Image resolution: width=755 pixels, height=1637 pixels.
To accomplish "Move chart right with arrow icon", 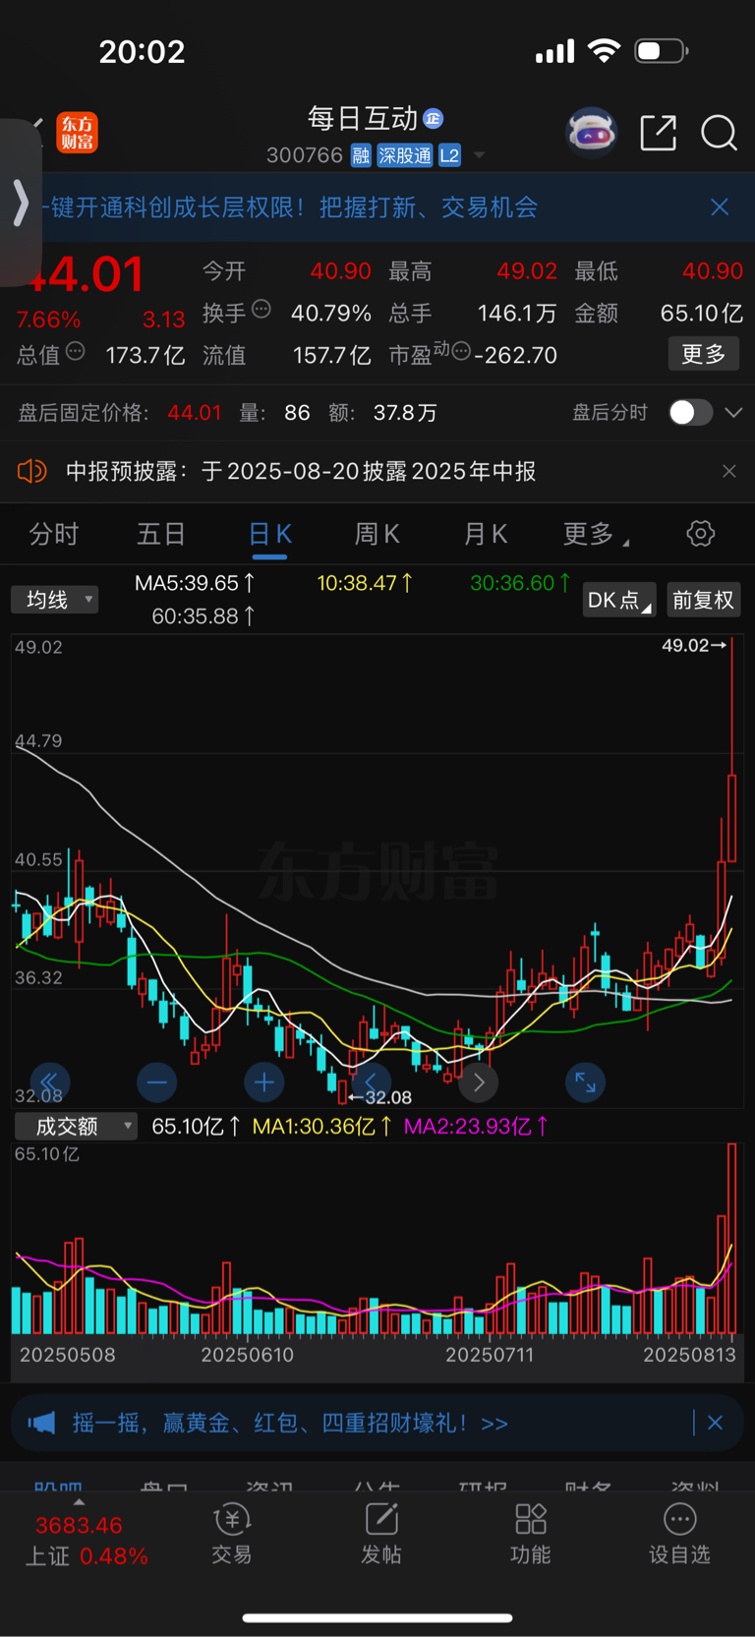I will pos(479,1082).
